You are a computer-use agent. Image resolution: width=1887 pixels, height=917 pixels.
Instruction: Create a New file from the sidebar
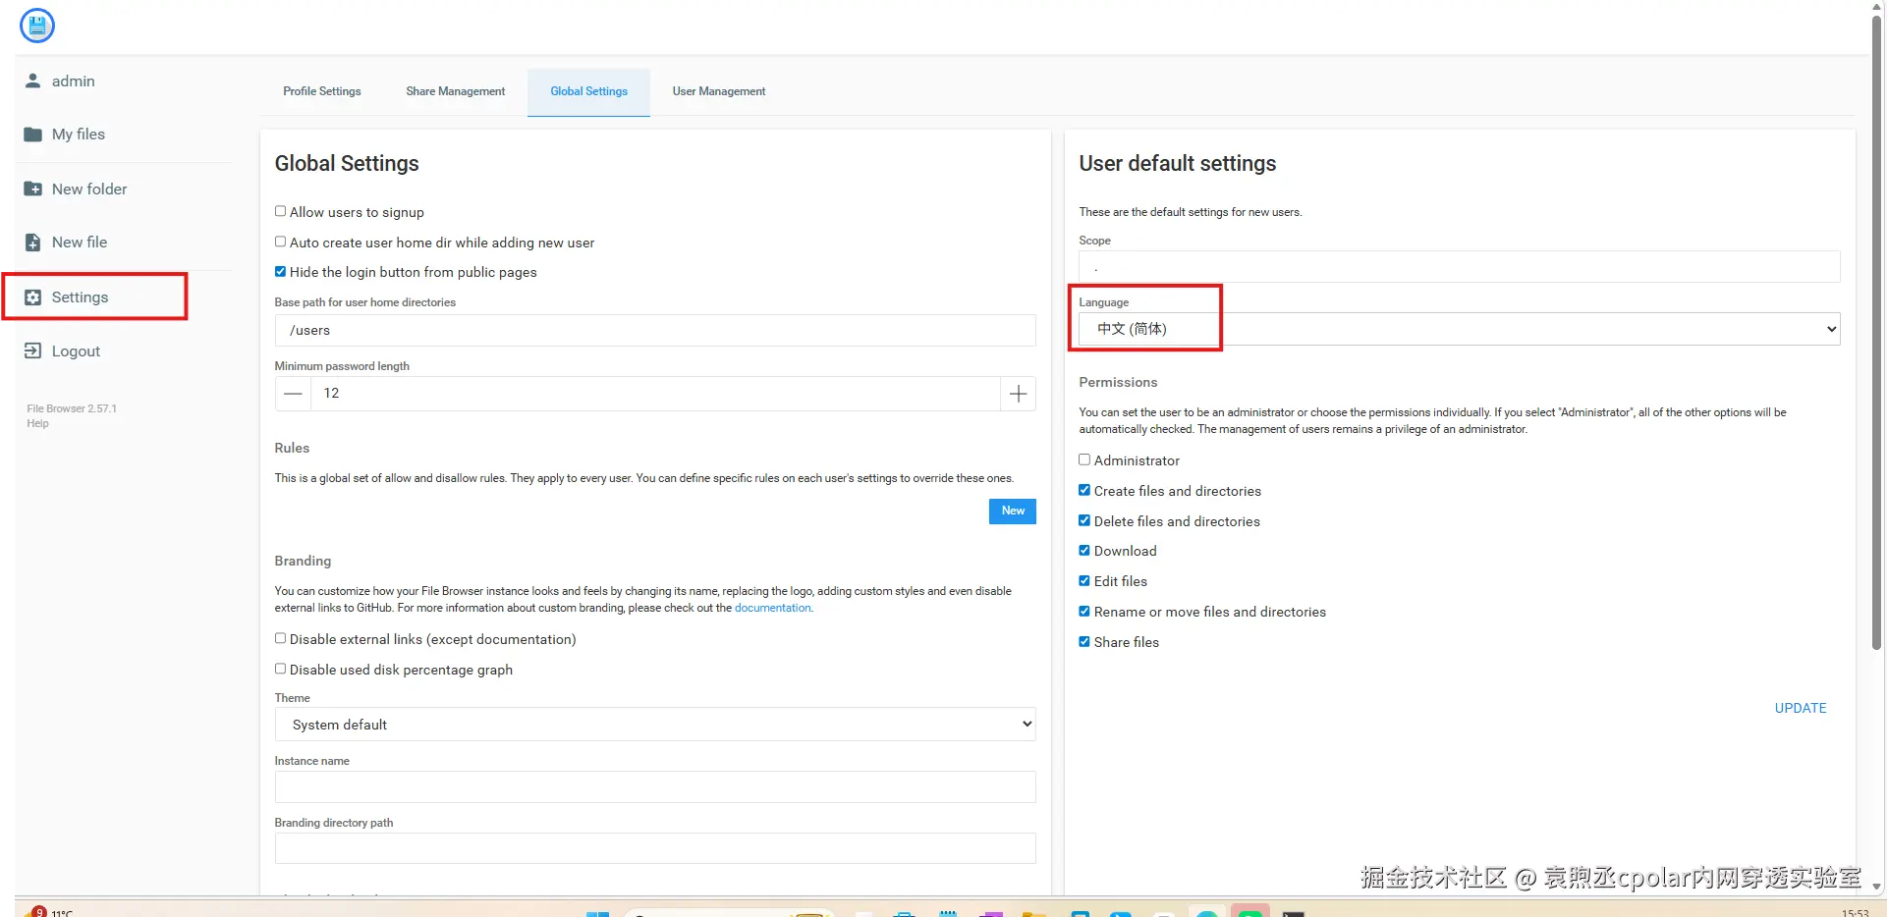tap(66, 243)
